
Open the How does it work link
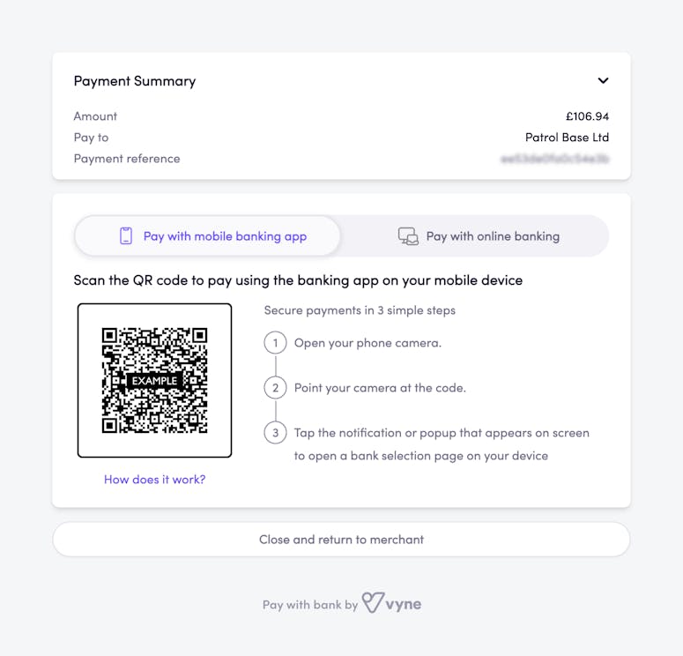154,480
